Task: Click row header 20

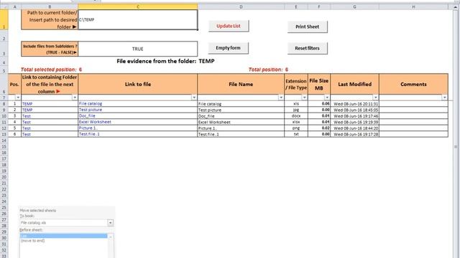Action: (x=4, y=177)
